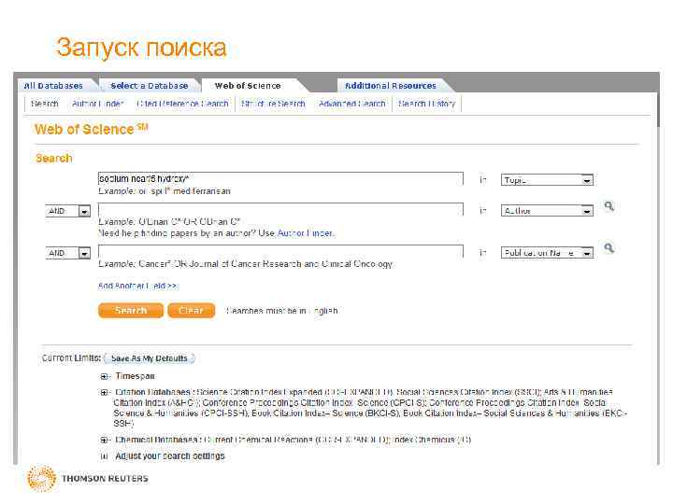Expand the Timespan section
The width and height of the screenshot is (673, 504).
point(104,377)
